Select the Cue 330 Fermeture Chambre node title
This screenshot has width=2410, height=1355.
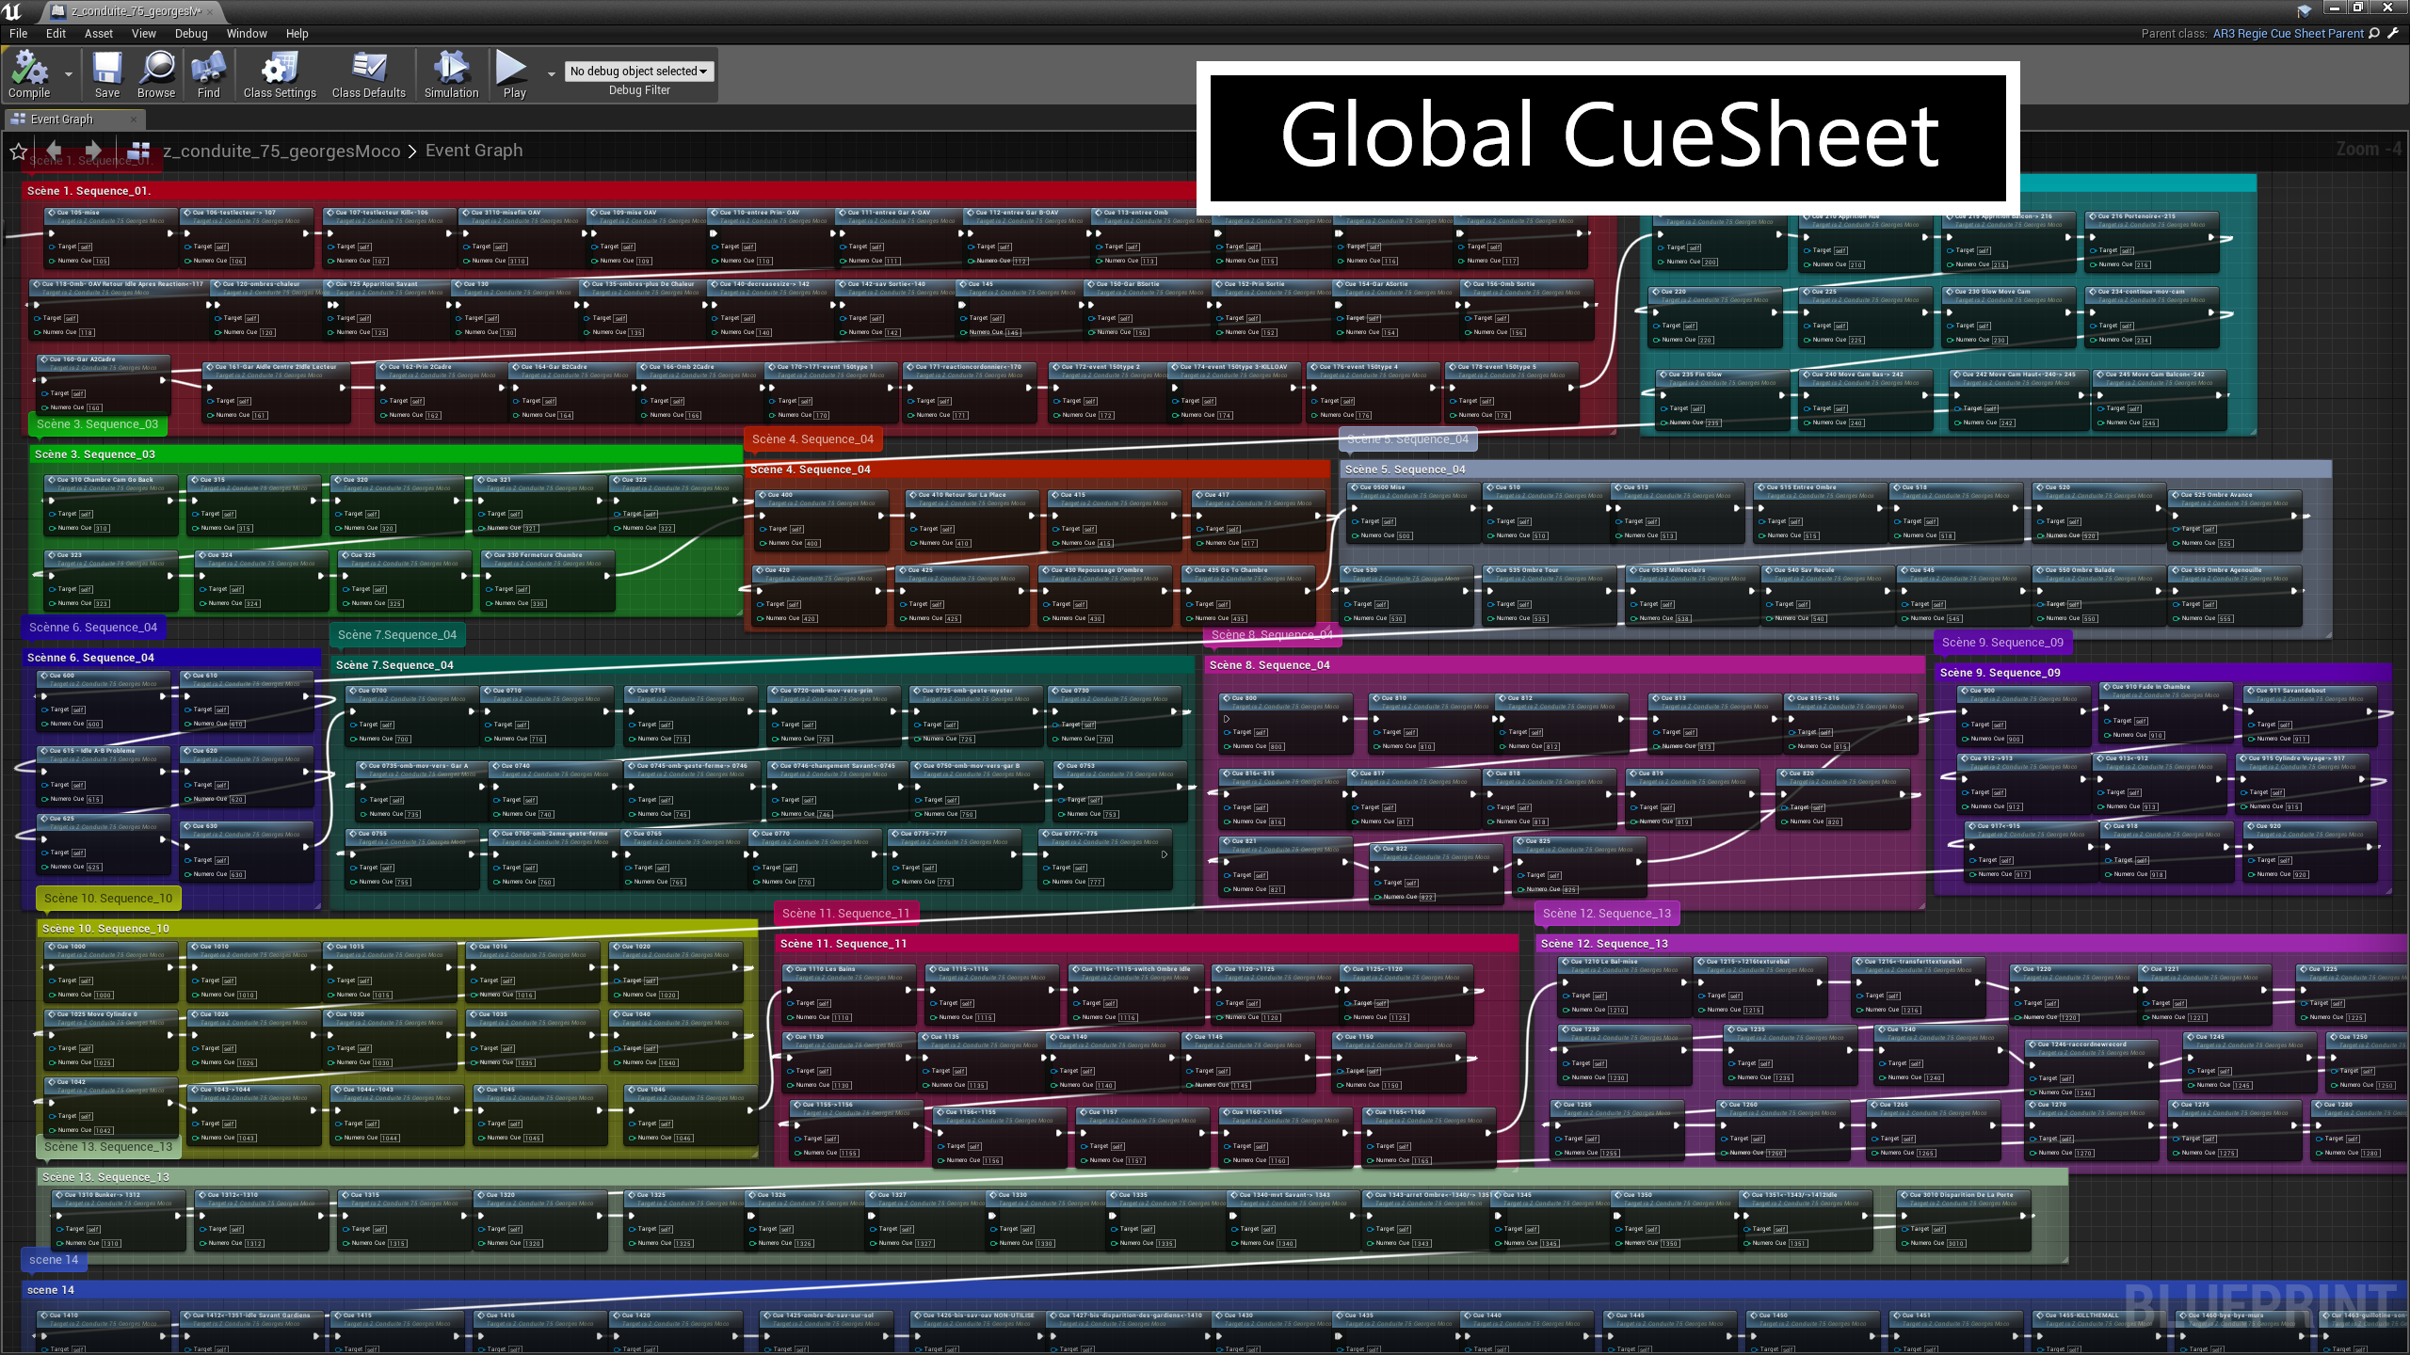pos(538,554)
